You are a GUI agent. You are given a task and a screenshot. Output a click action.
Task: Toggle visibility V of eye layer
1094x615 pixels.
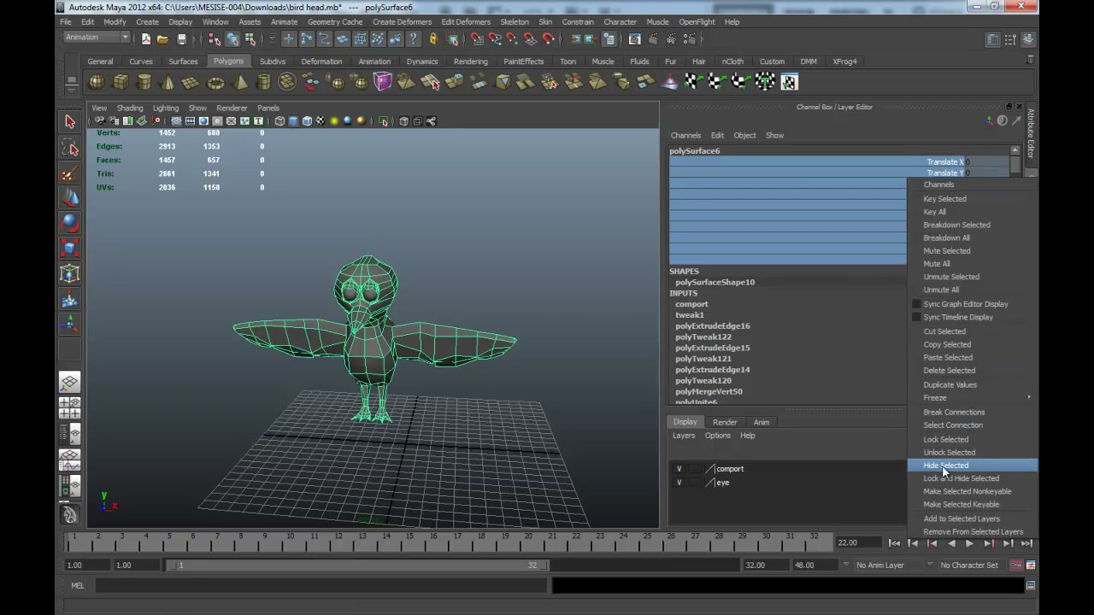679,483
